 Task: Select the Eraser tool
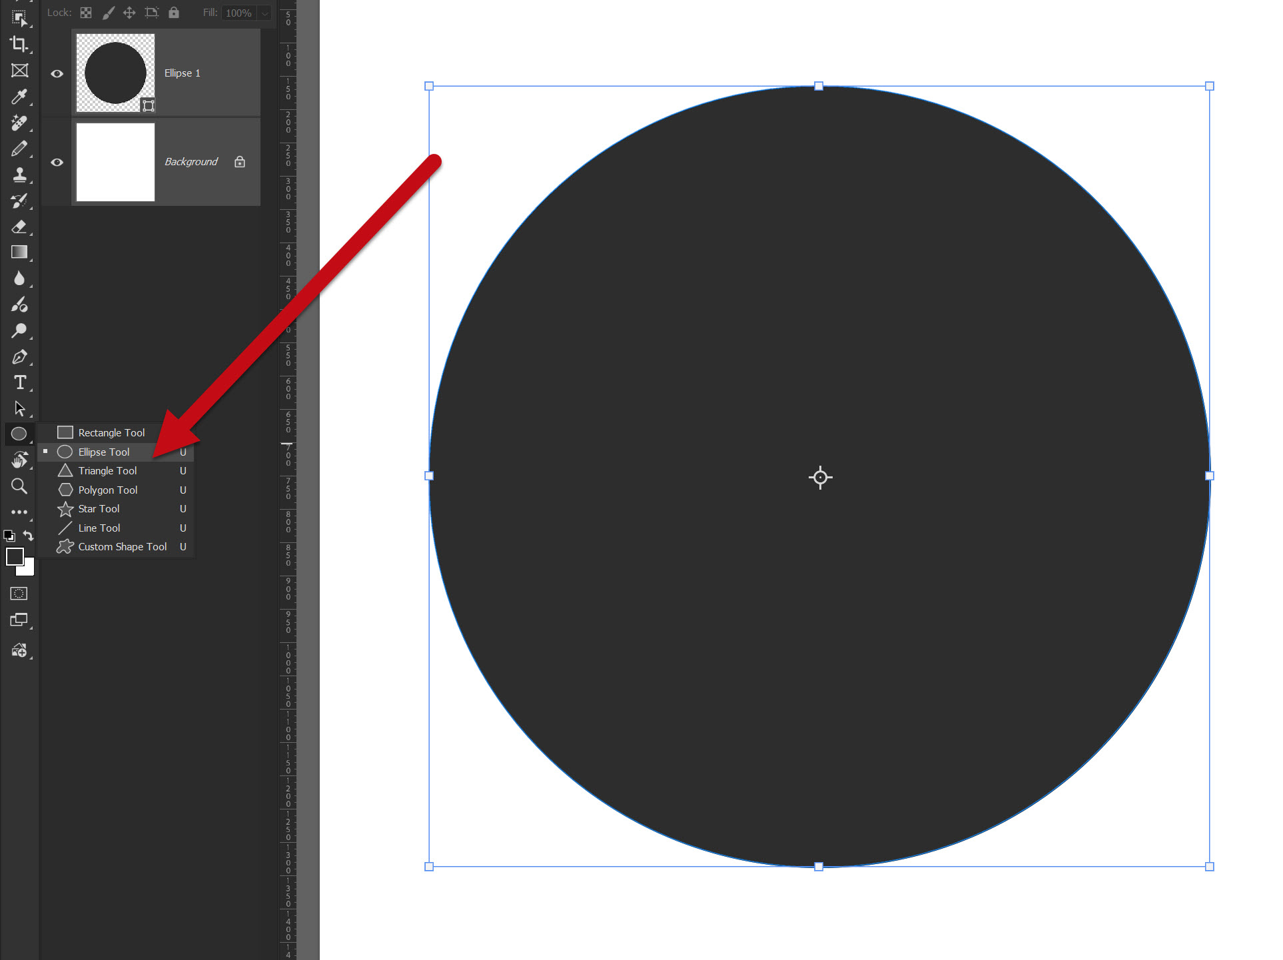(x=19, y=227)
